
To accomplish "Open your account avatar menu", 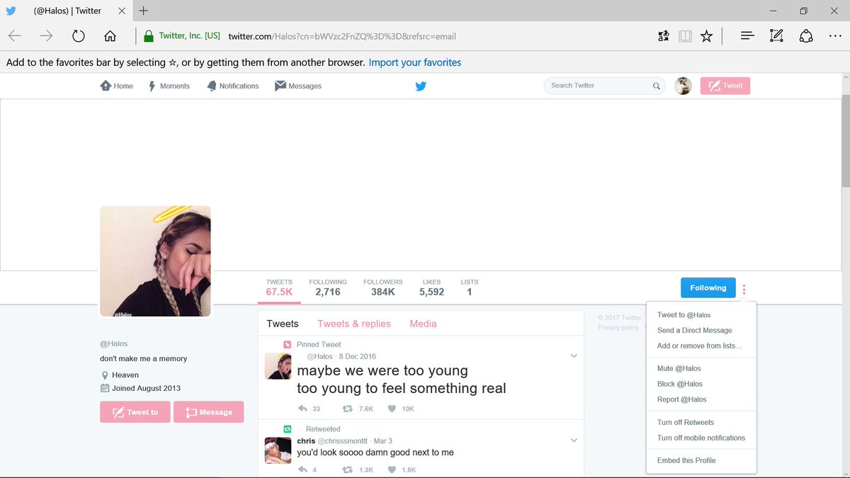I will pyautogui.click(x=683, y=86).
